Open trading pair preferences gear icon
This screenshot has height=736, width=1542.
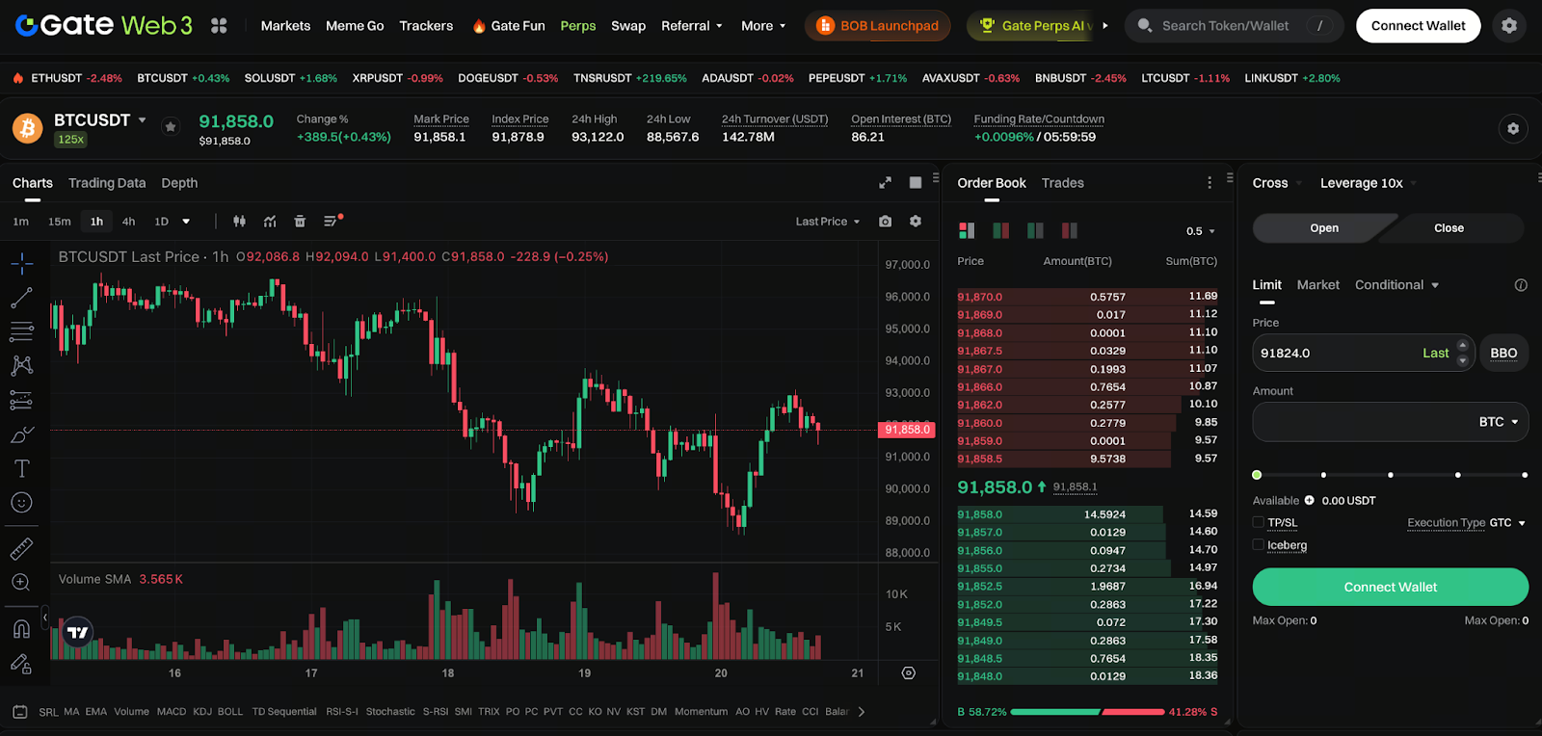(x=1513, y=128)
